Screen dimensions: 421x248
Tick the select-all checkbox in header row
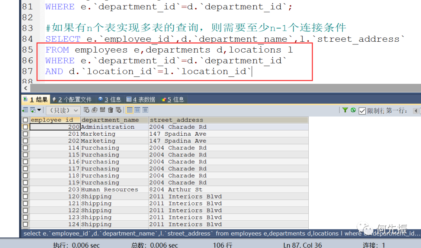pos(25,120)
